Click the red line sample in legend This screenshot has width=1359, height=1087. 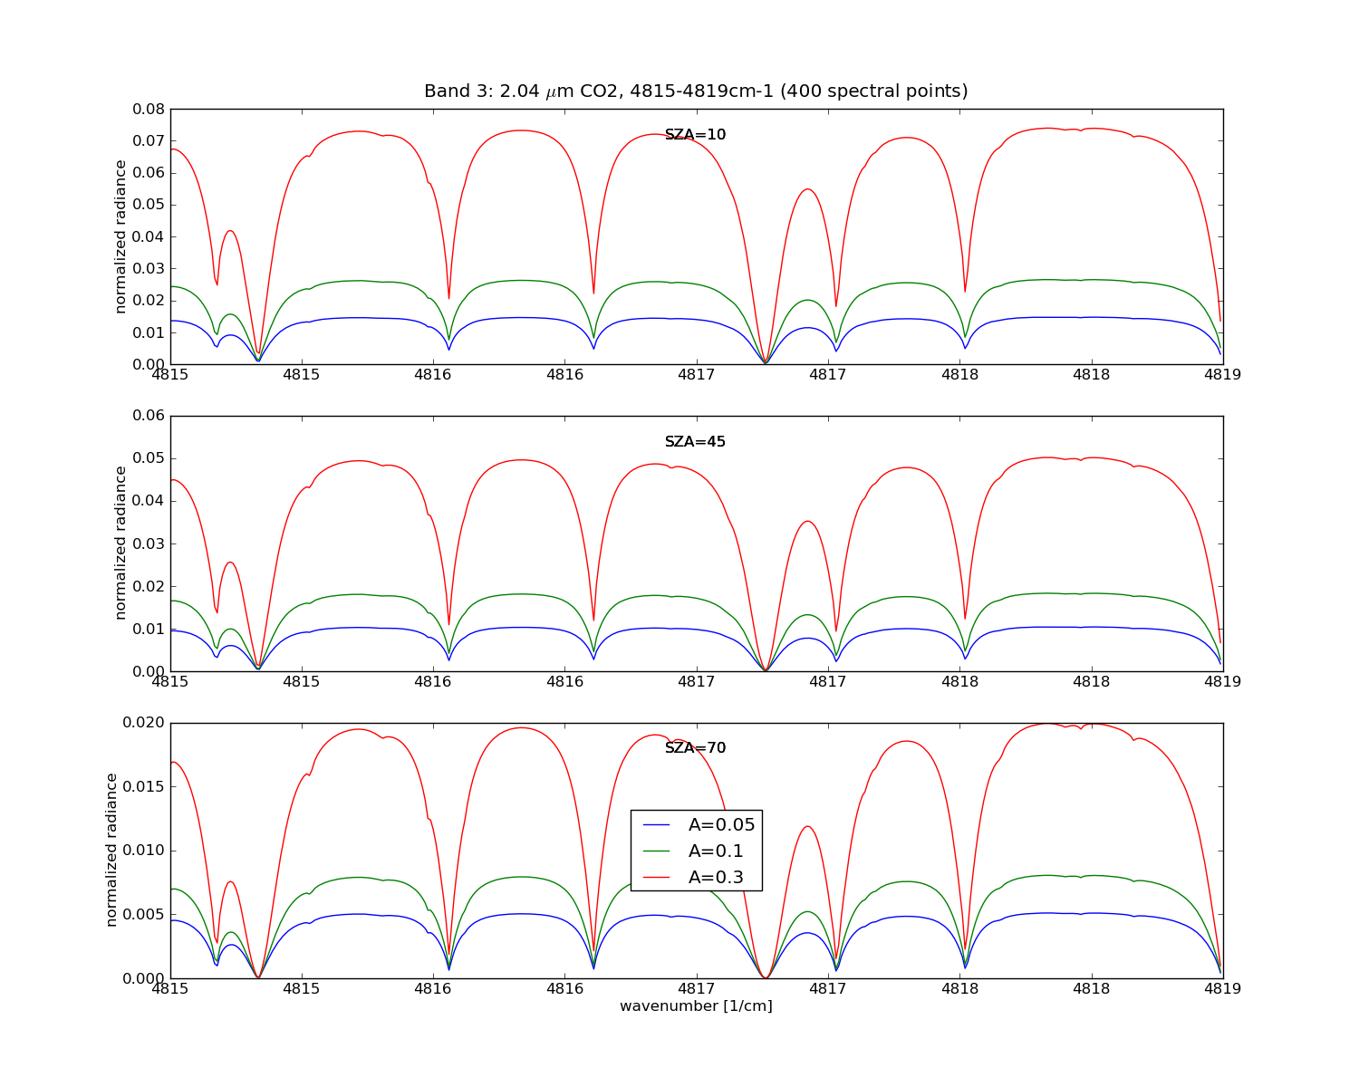point(656,878)
